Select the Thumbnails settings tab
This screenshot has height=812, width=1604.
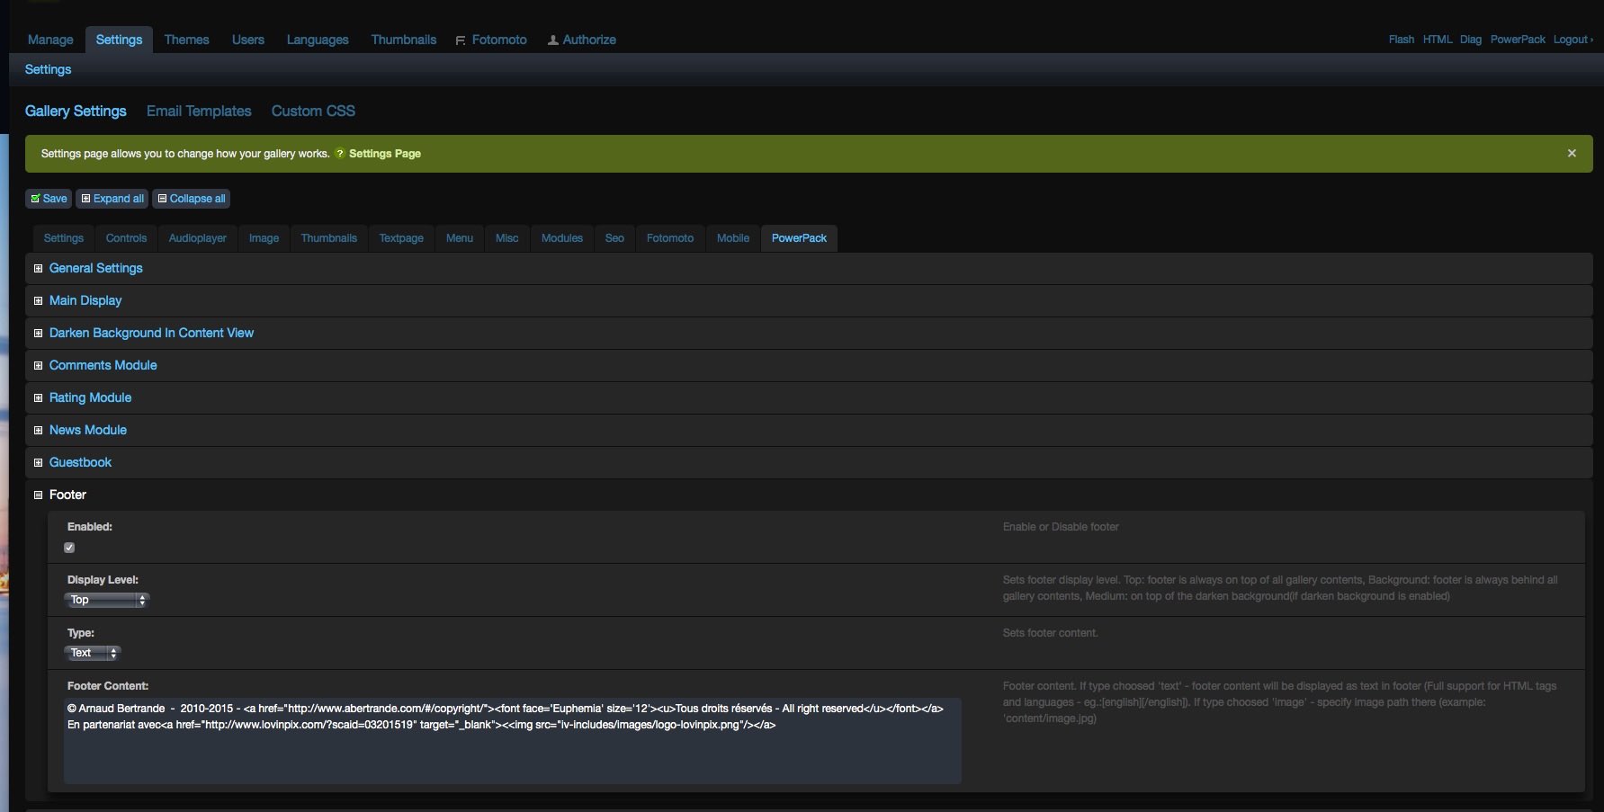click(328, 238)
